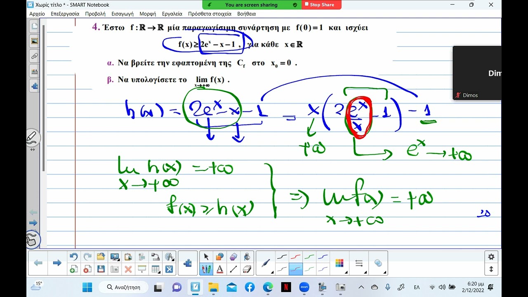Undo the last action

[73, 257]
